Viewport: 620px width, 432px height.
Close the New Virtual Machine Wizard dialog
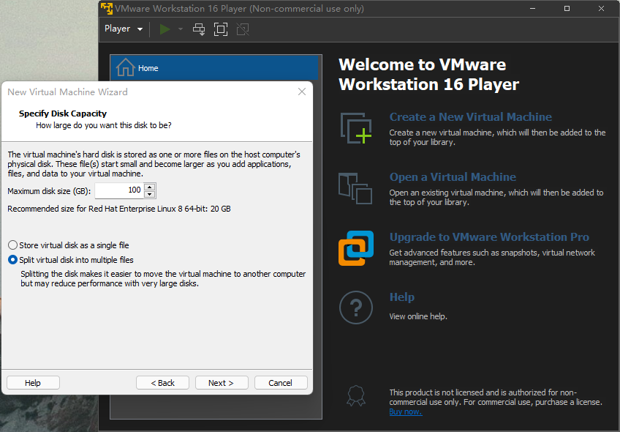(302, 92)
